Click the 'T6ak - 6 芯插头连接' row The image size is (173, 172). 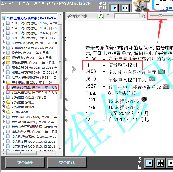(111, 93)
